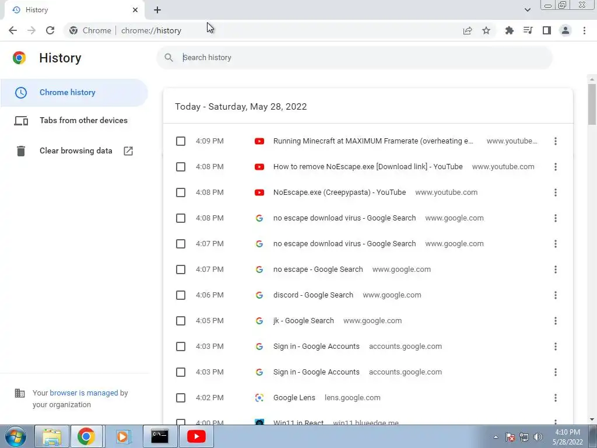Screen dimensions: 597x448
Task: Click YouTube favicon of Running Minecraft entry
Action: point(259,141)
